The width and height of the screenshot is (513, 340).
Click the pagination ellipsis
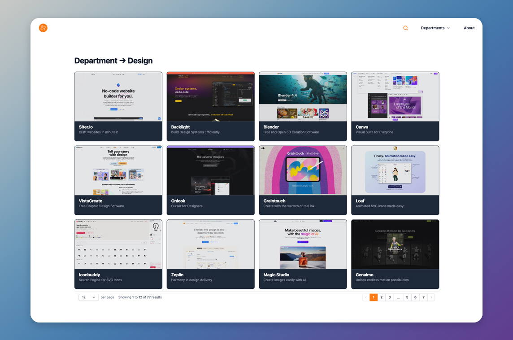pos(398,297)
